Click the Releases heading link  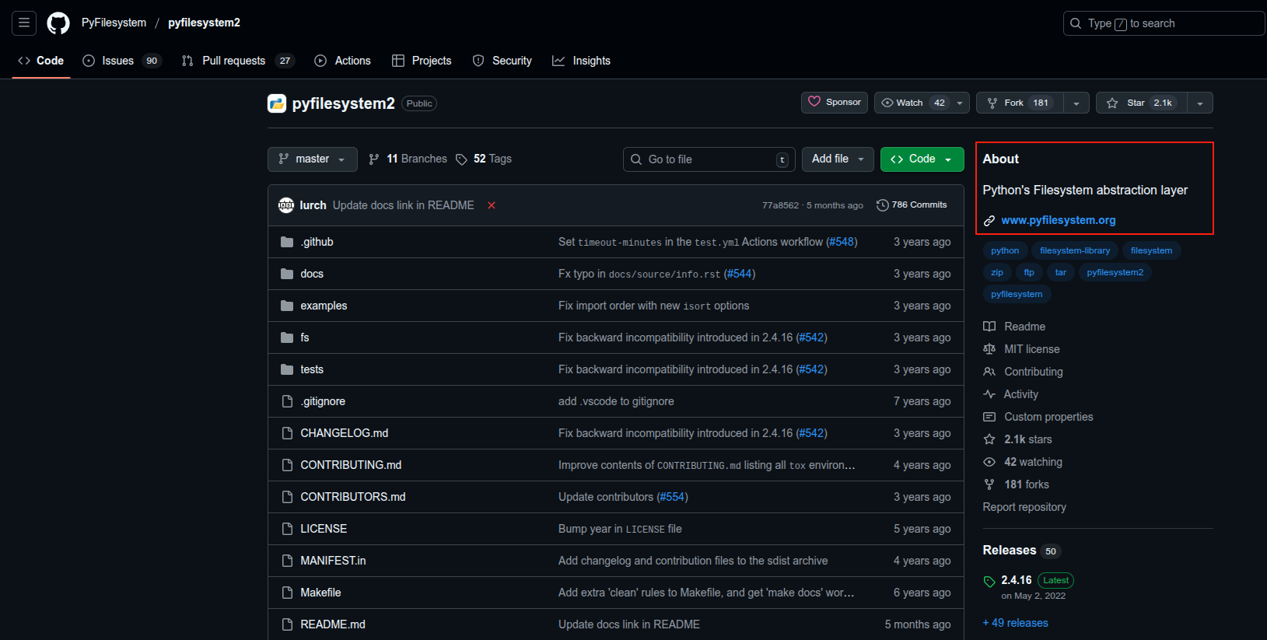1010,551
